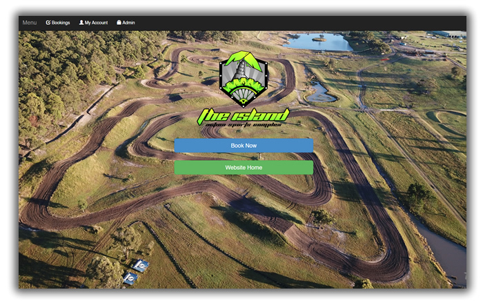Go to Bookings page
483x301 pixels.
(x=58, y=23)
